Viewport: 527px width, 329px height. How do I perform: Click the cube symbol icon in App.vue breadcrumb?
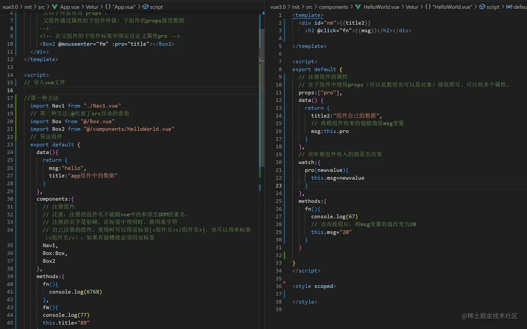[x=146, y=7]
